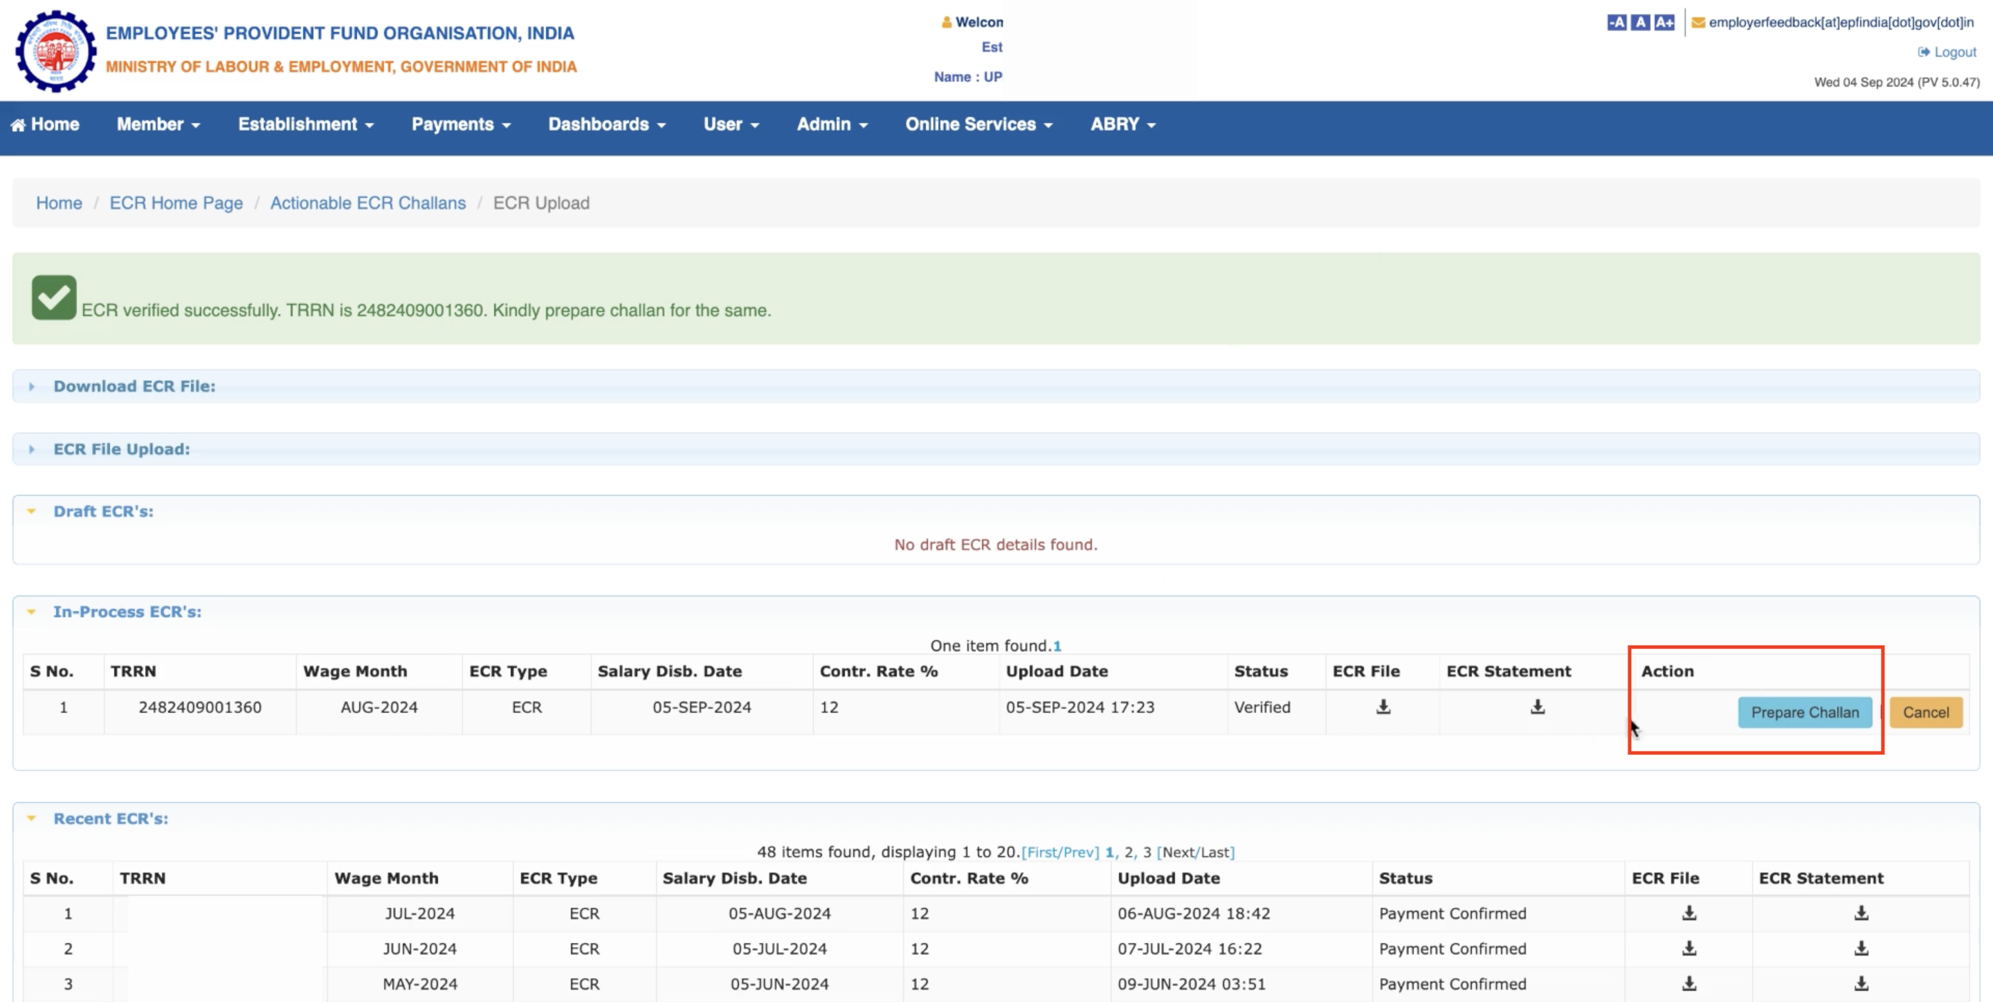The height and width of the screenshot is (1002, 1993).
Task: Collapse the In-Process ECR's section toggle
Action: click(x=35, y=611)
